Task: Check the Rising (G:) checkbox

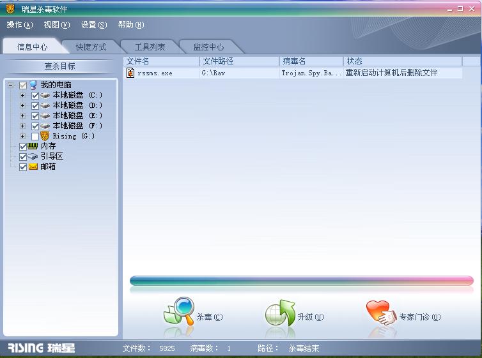Action: [35, 136]
